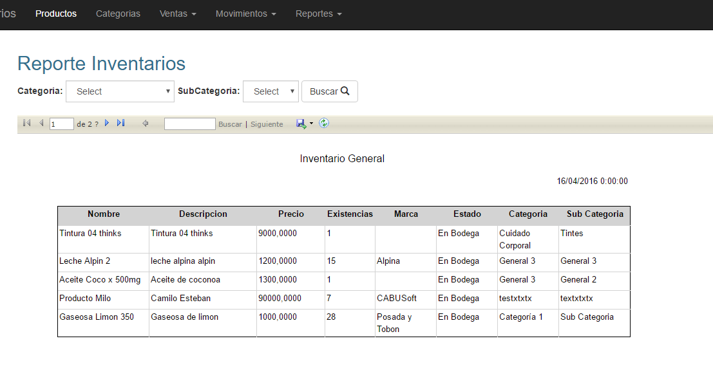
Task: Open the SubCategoria select dropdown
Action: click(x=271, y=91)
